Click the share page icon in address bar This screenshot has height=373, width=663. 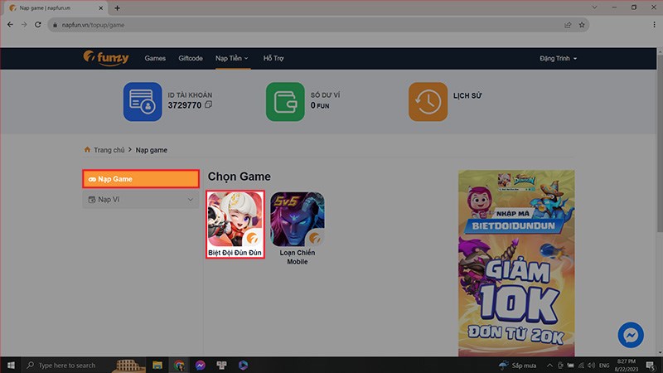(568, 25)
